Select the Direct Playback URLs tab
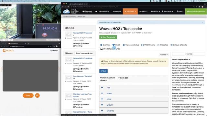Viewport: 207px width, 116px height. click(110, 49)
